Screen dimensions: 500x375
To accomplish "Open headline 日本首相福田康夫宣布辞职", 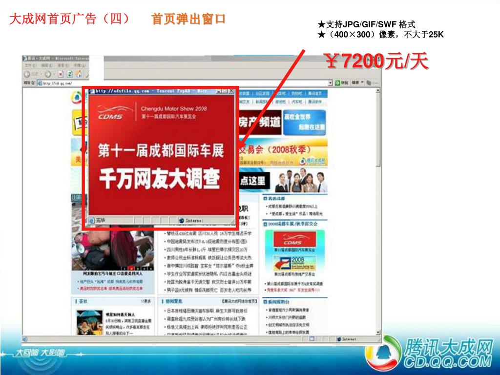I will click(207, 311).
